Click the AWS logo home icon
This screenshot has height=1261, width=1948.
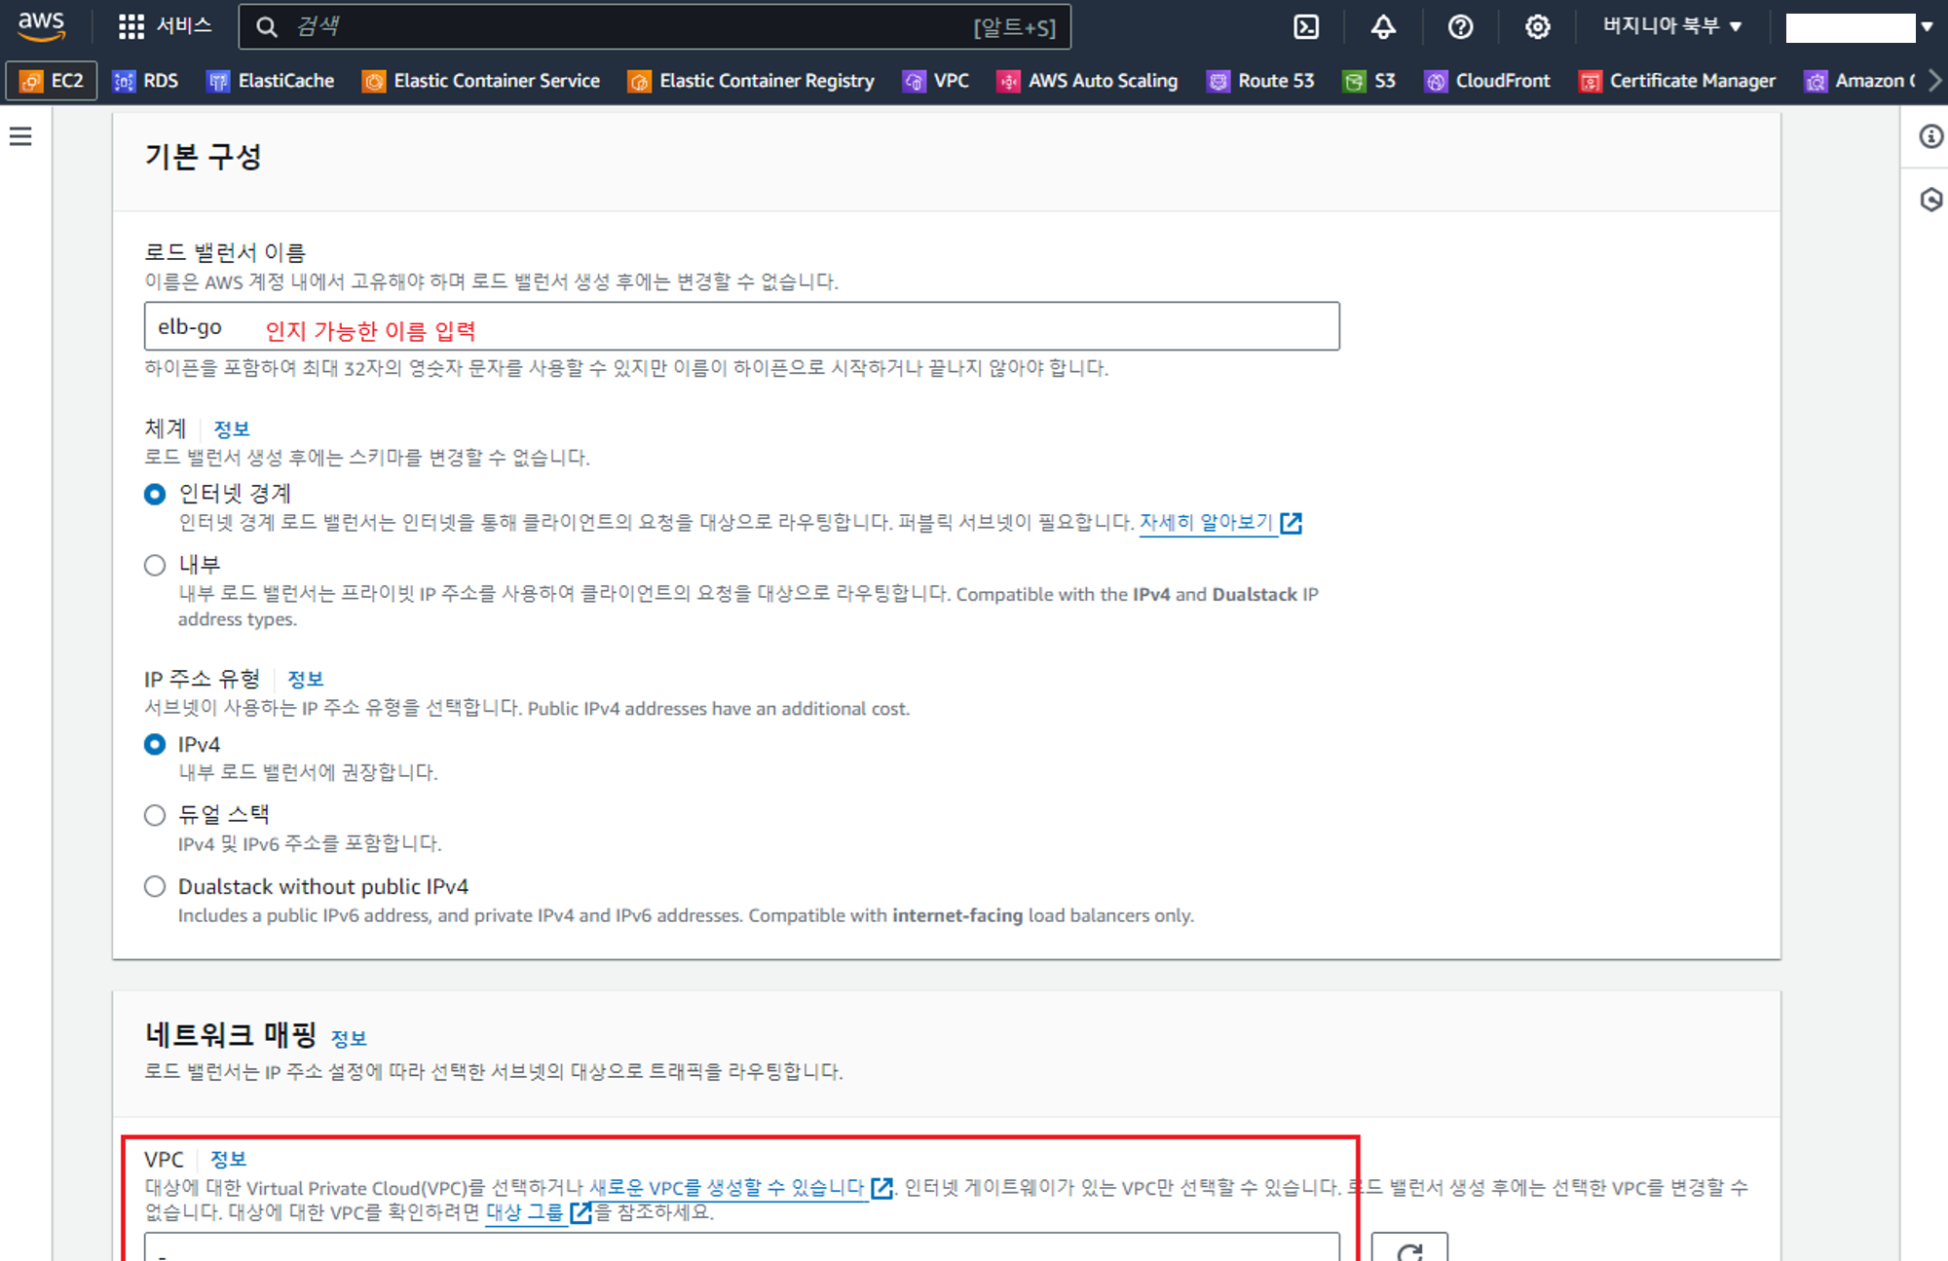(x=41, y=25)
